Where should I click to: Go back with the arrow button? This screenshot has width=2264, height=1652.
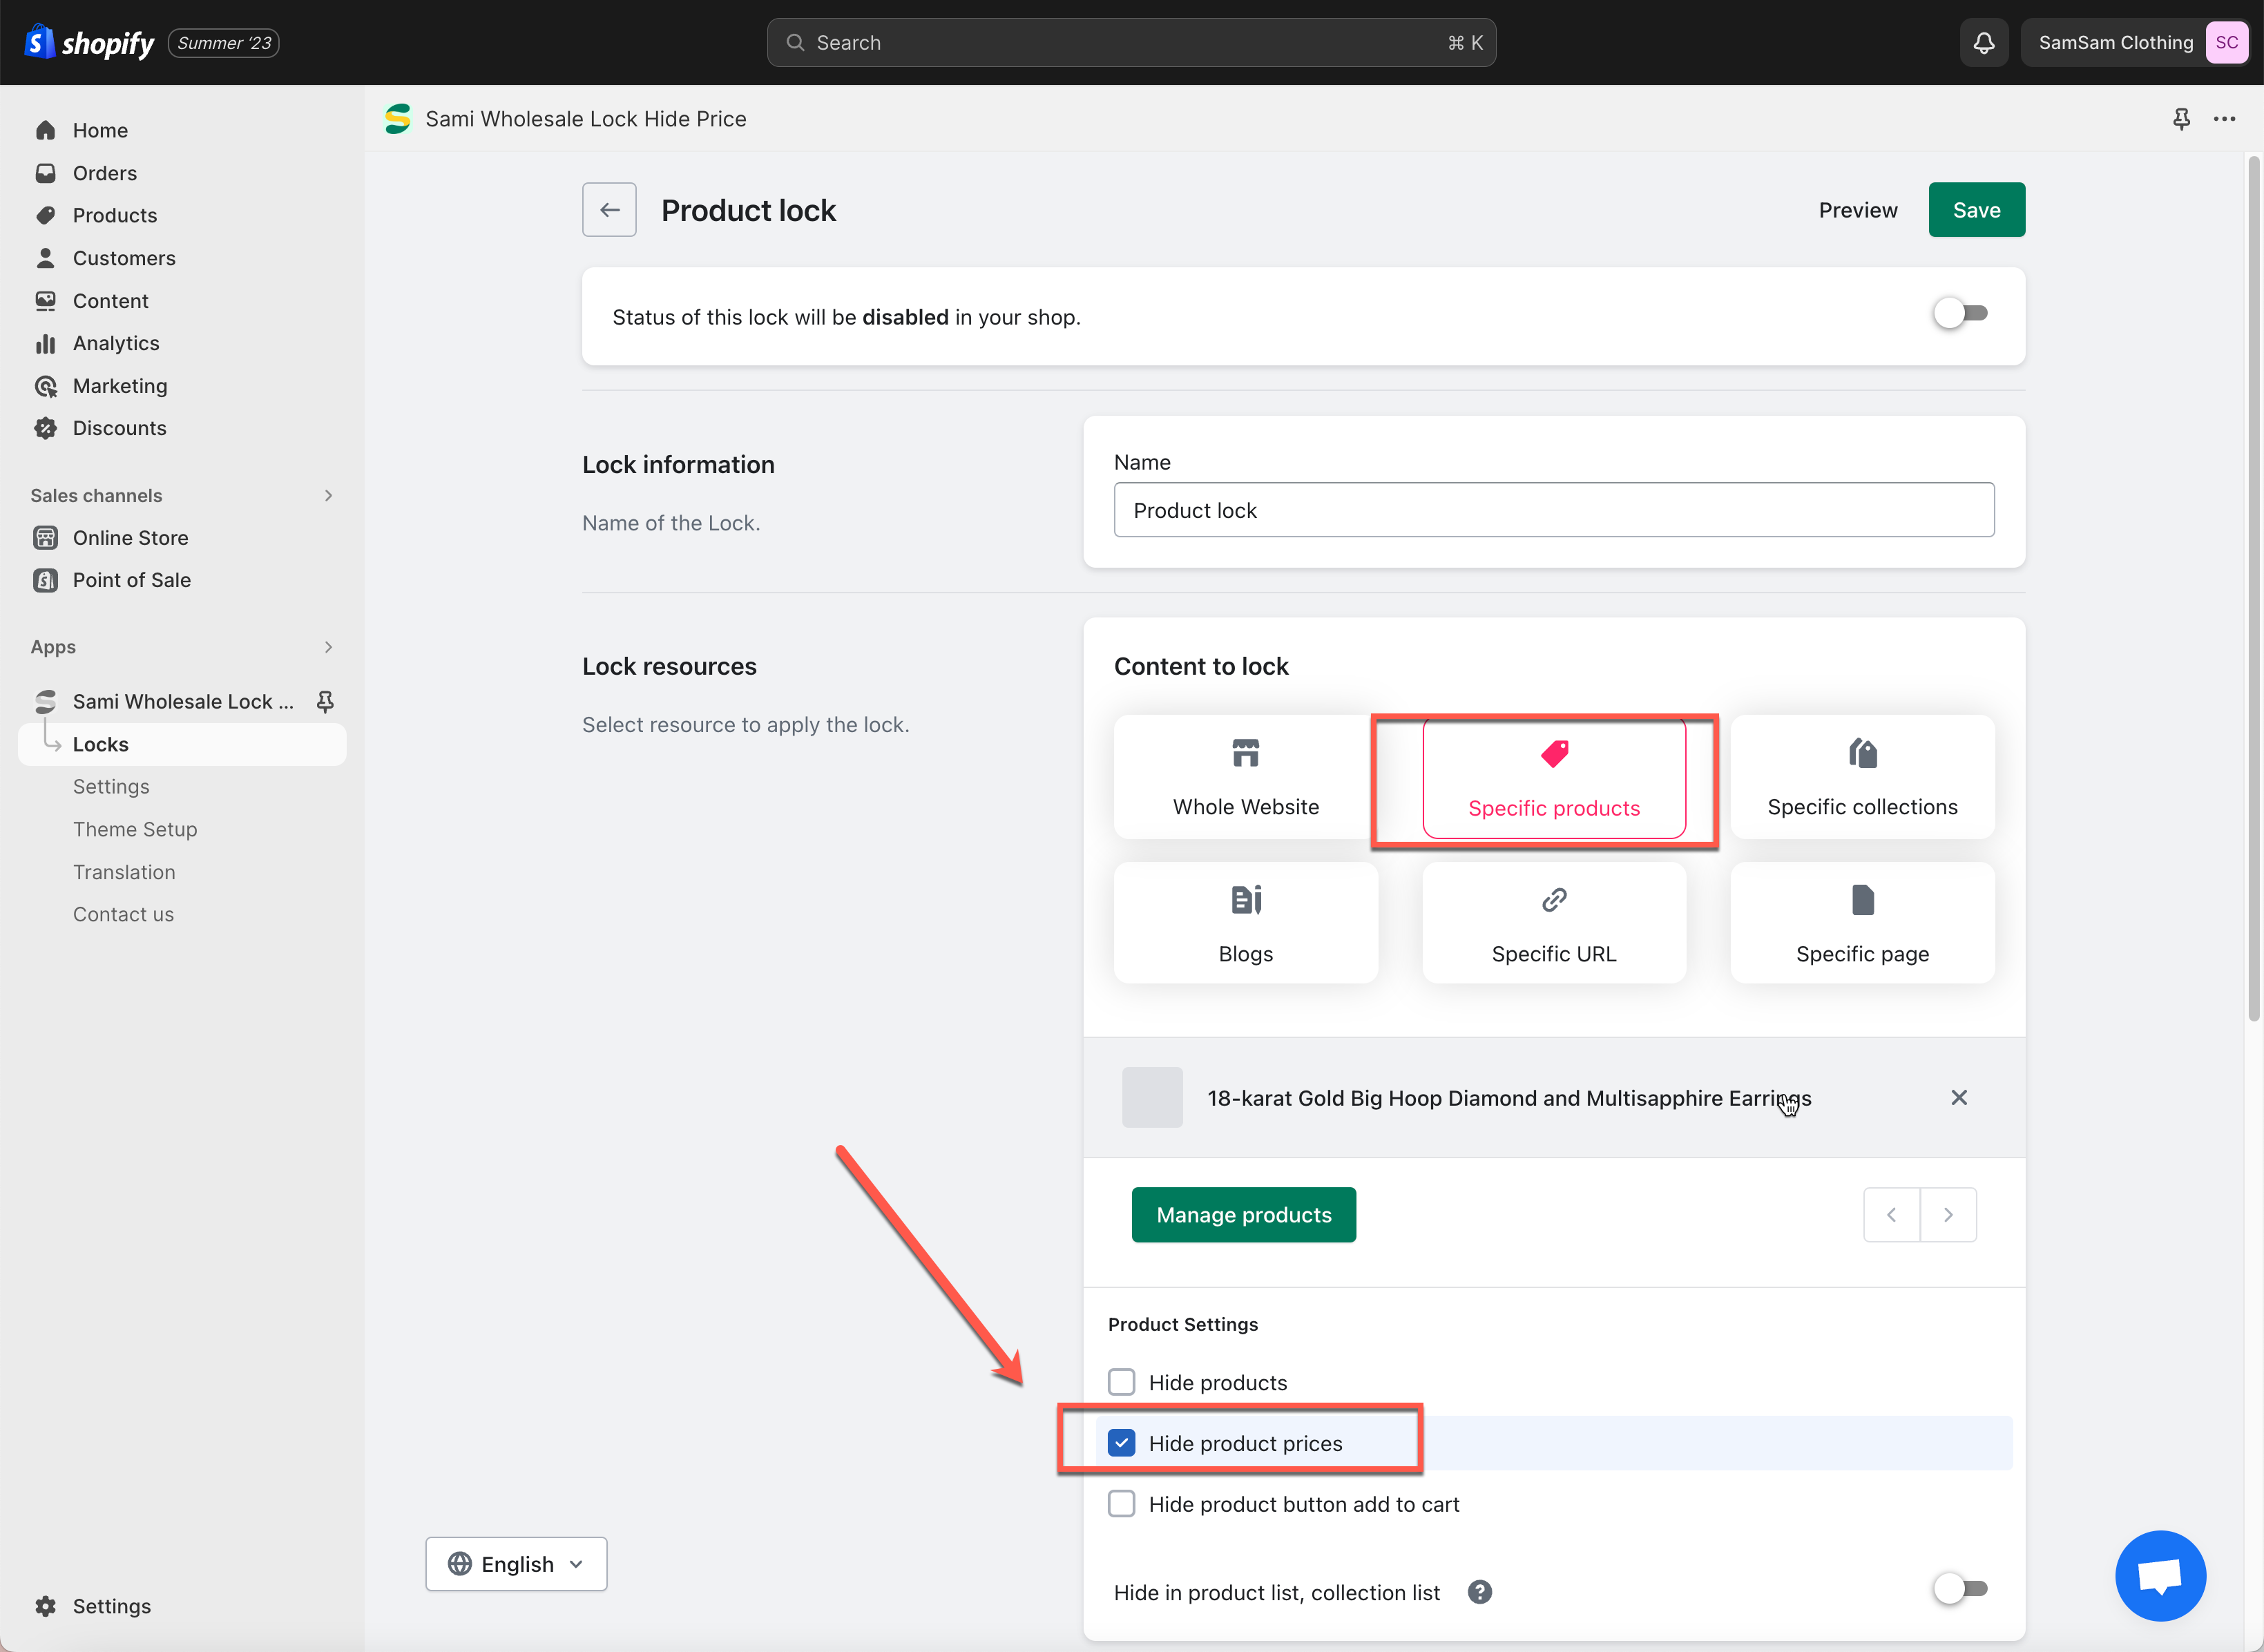click(610, 210)
